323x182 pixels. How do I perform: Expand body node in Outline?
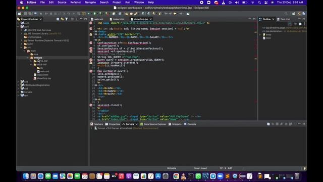pos(260,35)
